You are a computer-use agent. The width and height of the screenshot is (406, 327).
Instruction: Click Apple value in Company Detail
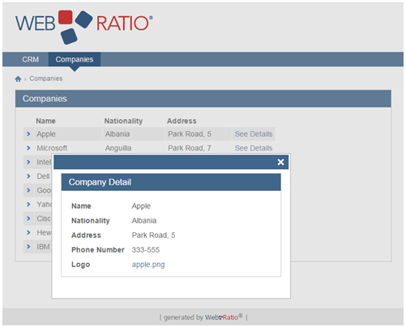click(141, 206)
